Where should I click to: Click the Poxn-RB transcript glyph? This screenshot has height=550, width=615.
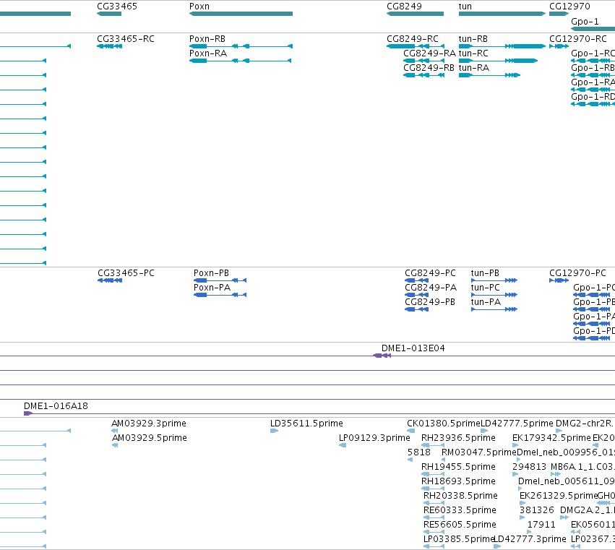point(241,46)
